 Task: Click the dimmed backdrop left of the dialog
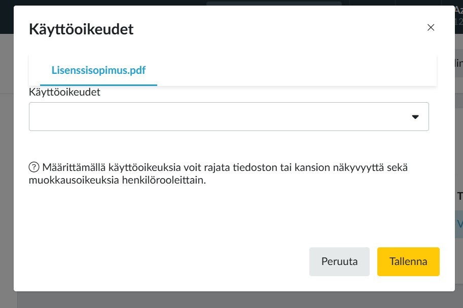click(x=6, y=152)
